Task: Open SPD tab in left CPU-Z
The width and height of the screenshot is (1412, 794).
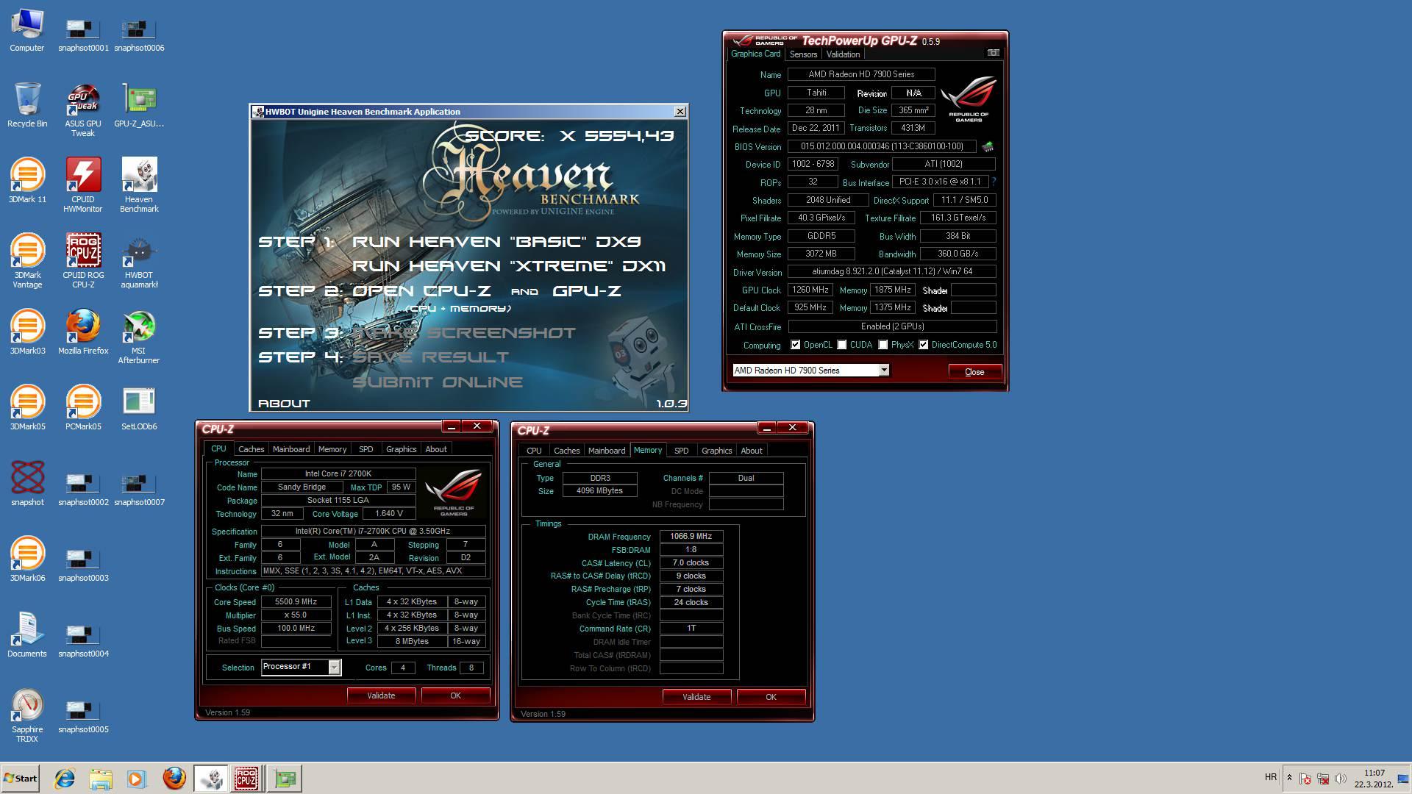Action: pos(366,449)
